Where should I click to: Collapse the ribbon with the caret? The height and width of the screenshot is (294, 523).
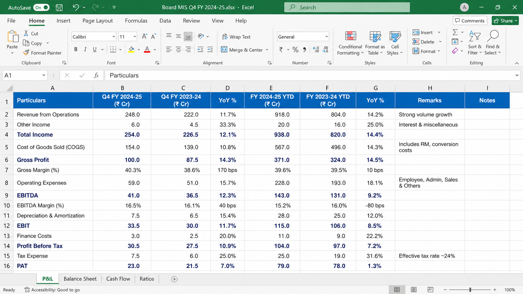517,63
